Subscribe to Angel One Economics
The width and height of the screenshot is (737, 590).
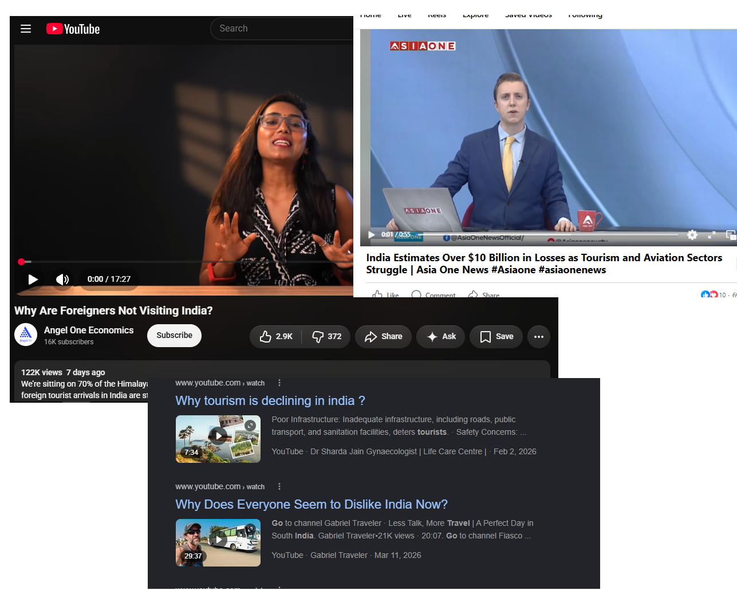coord(174,336)
